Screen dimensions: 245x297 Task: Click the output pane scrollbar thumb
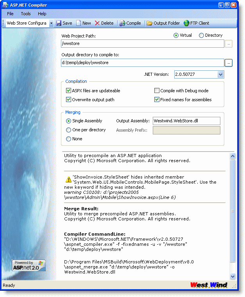point(233,211)
